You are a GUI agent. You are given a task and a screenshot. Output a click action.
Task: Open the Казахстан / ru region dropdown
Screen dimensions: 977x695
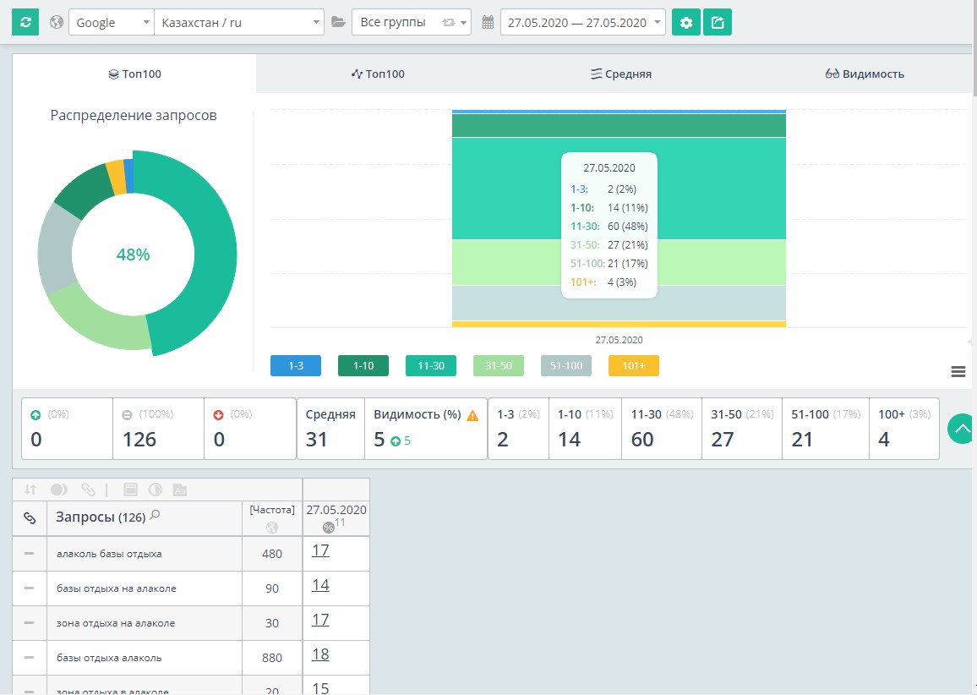point(239,23)
